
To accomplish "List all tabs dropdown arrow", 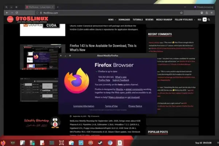I will [x=185, y=7].
